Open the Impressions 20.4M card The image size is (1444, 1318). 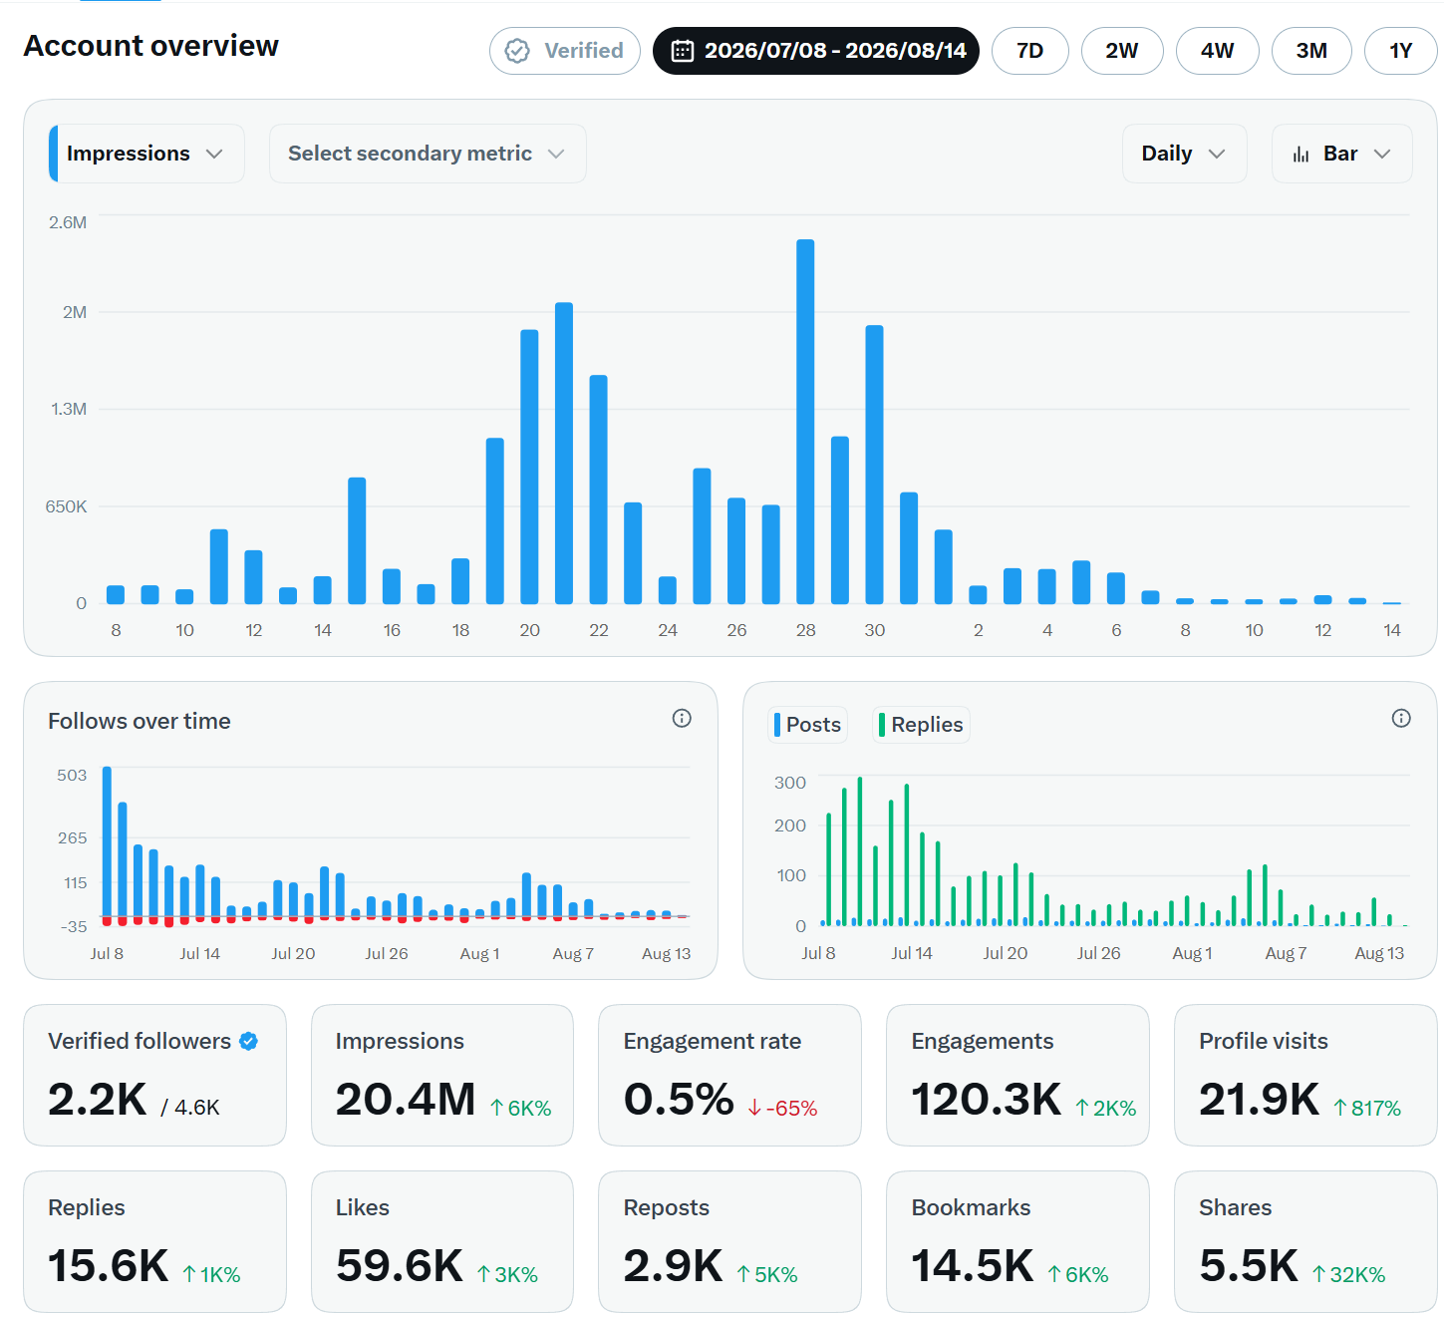point(442,1075)
